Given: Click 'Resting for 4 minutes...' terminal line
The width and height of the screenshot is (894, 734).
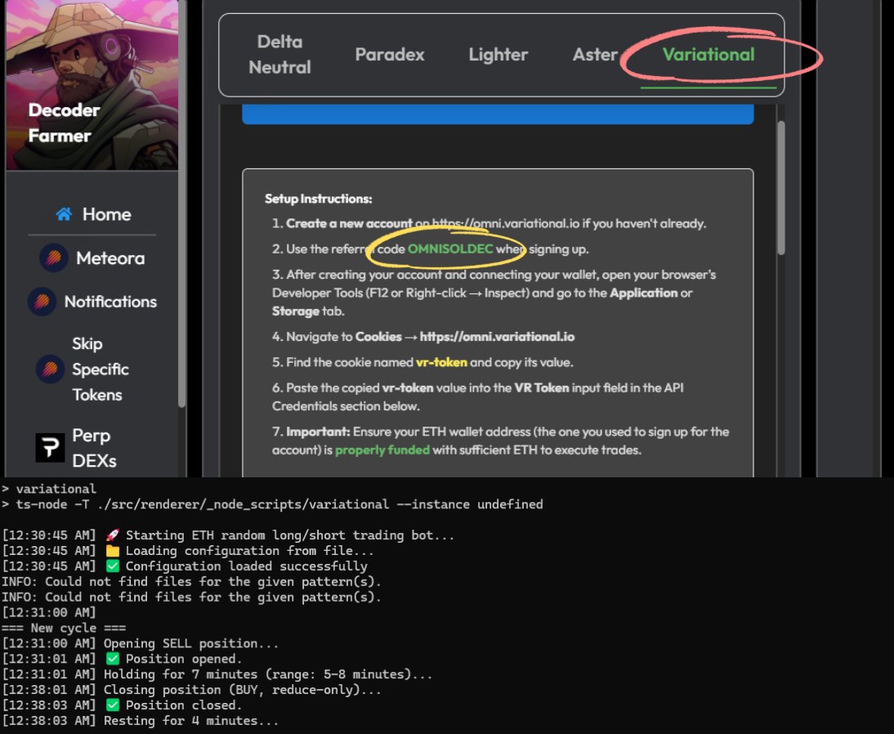Looking at the screenshot, I should pos(141,720).
